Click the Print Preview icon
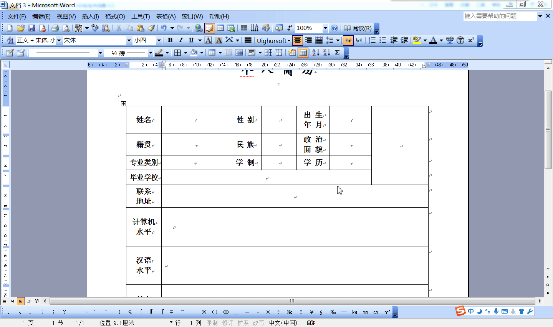This screenshot has height=327, width=553. [x=66, y=28]
